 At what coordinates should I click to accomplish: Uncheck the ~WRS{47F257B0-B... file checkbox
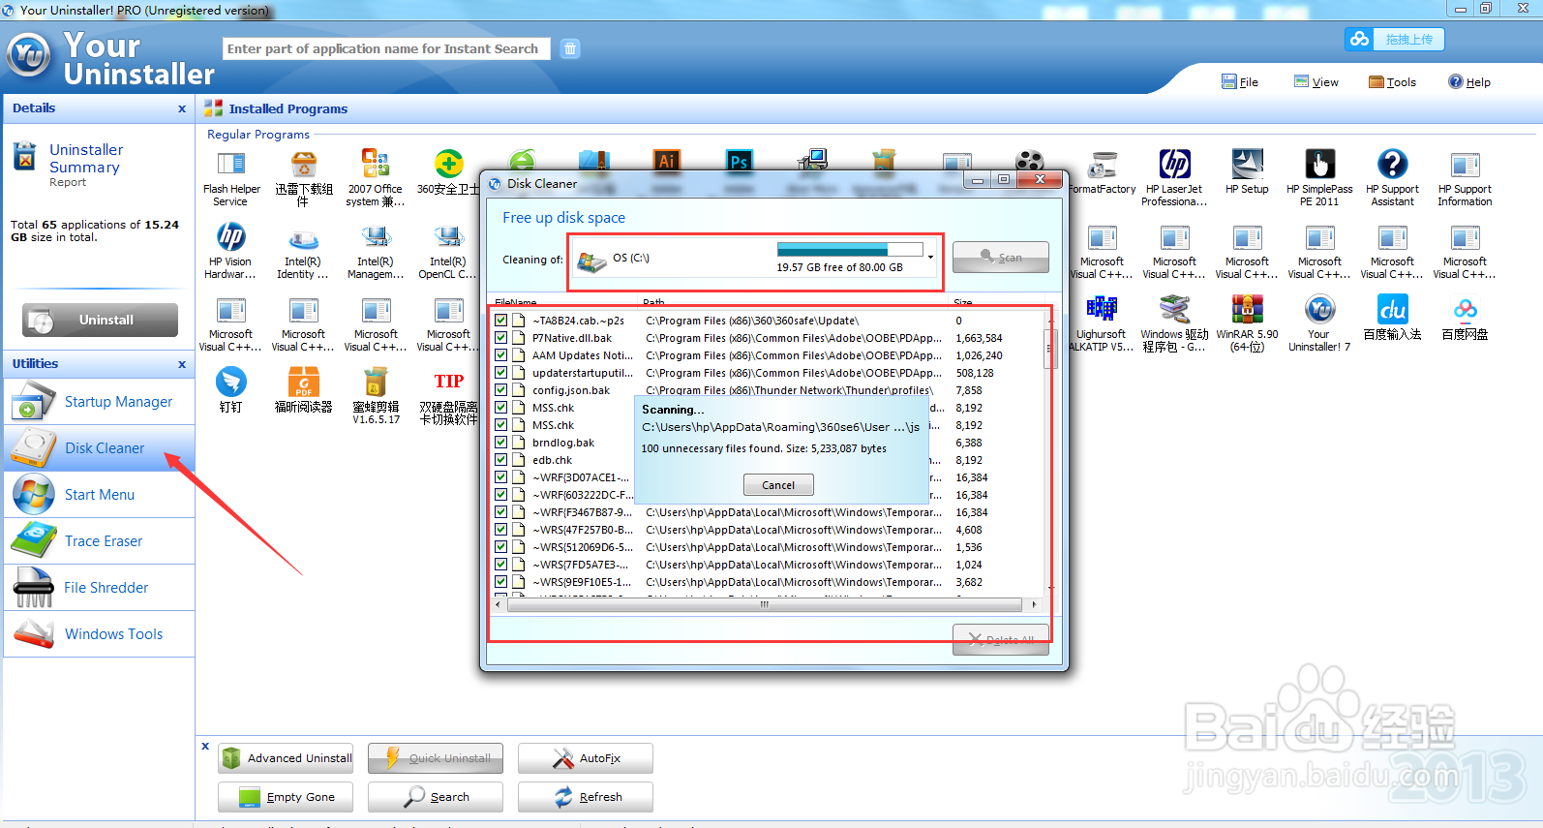500,530
